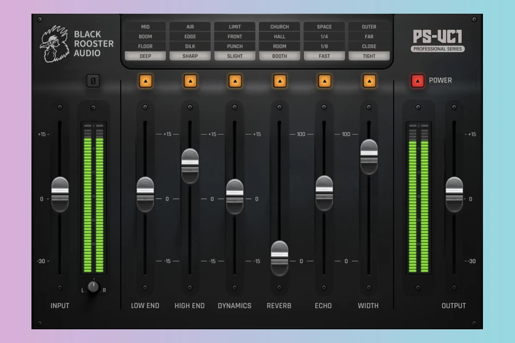Click the REVERB label
This screenshot has width=515, height=343.
coord(279,306)
